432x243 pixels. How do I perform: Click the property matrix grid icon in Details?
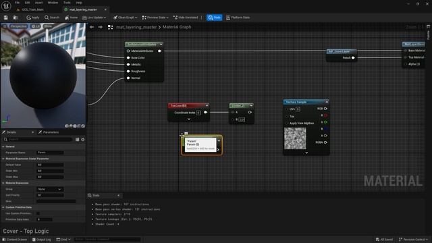point(77,140)
